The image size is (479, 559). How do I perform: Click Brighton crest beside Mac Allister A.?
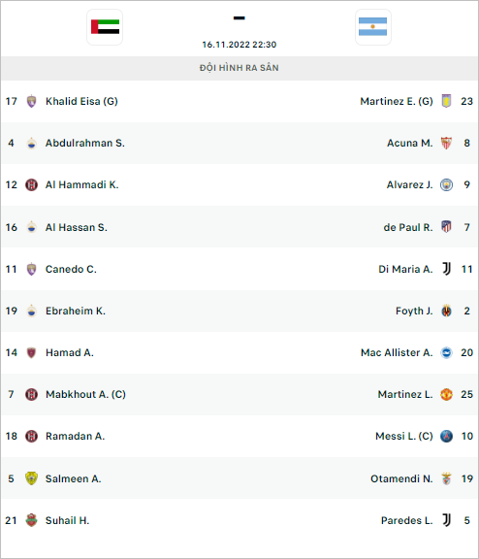pos(446,352)
